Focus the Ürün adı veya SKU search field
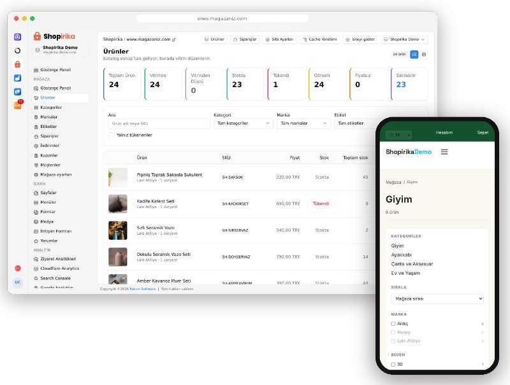The image size is (510, 385). pyautogui.click(x=159, y=123)
